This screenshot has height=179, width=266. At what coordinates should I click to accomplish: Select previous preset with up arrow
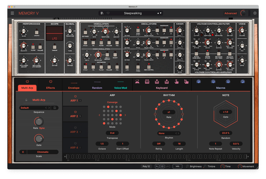158,13
